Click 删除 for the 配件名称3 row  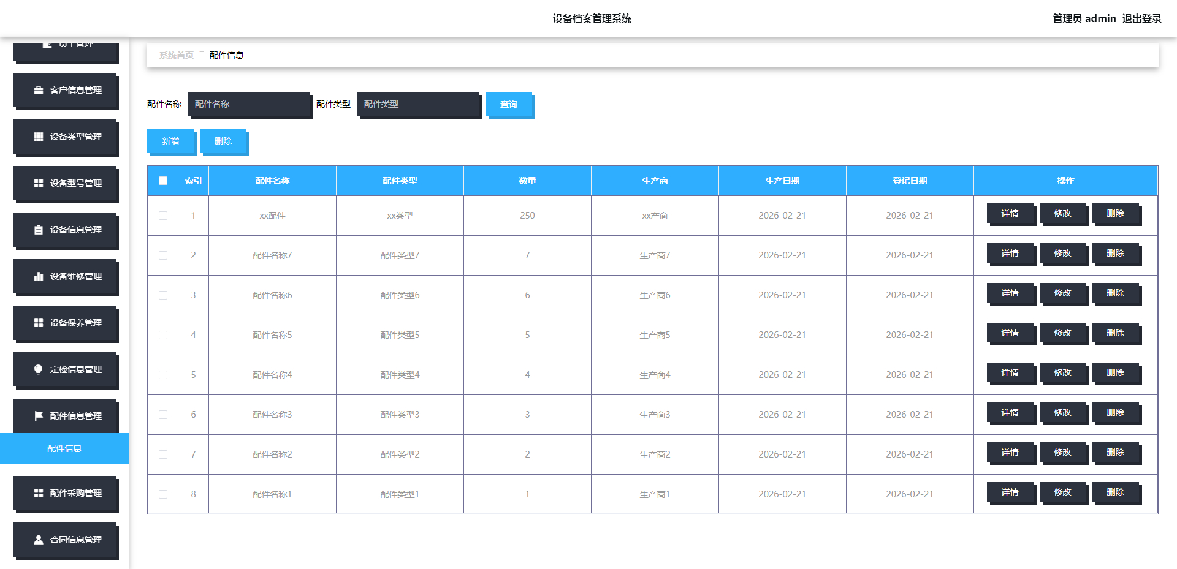[1116, 413]
